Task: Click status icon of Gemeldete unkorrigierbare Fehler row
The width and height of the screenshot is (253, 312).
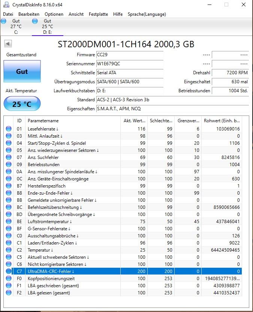Action: coord(9,200)
